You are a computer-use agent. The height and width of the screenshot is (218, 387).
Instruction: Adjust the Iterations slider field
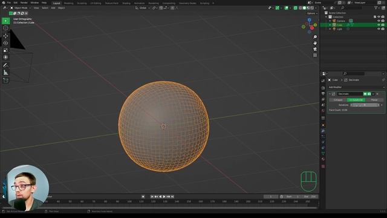[x=365, y=105]
